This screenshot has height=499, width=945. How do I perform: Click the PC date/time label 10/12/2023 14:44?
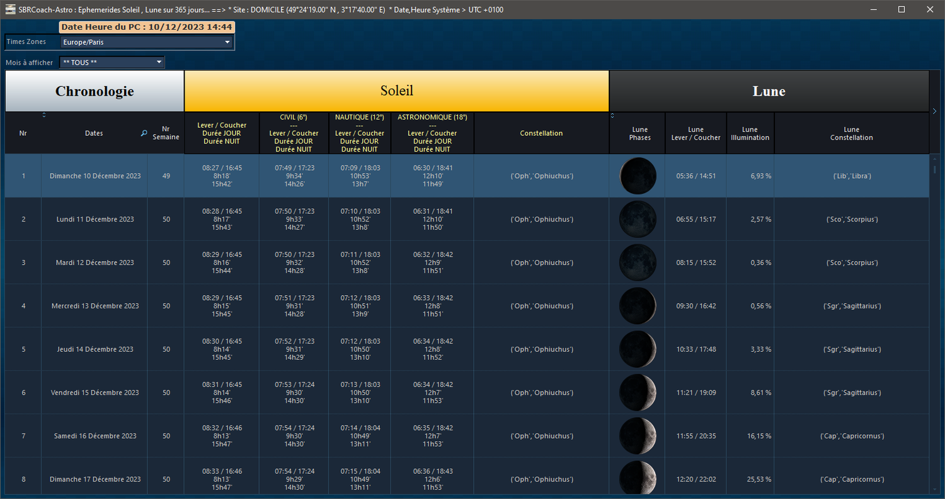[x=147, y=27]
